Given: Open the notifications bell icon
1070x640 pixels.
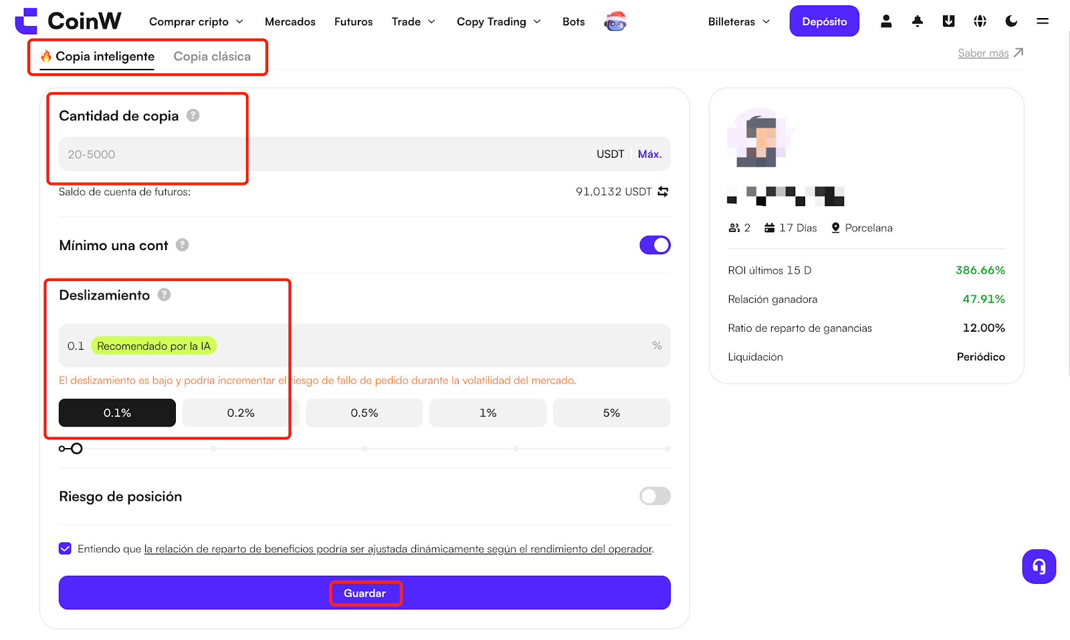Looking at the screenshot, I should [918, 21].
